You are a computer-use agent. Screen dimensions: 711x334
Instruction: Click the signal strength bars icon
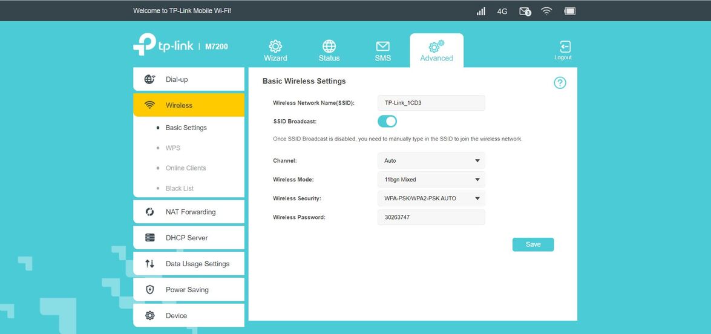(x=481, y=11)
